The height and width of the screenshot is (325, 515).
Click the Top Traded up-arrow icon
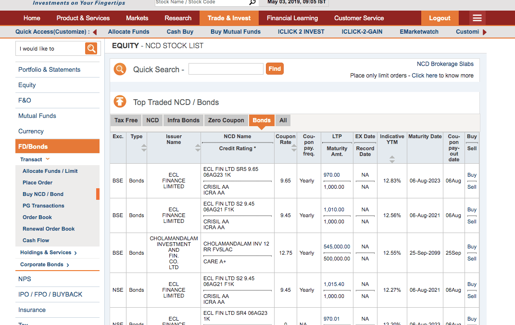pyautogui.click(x=120, y=102)
